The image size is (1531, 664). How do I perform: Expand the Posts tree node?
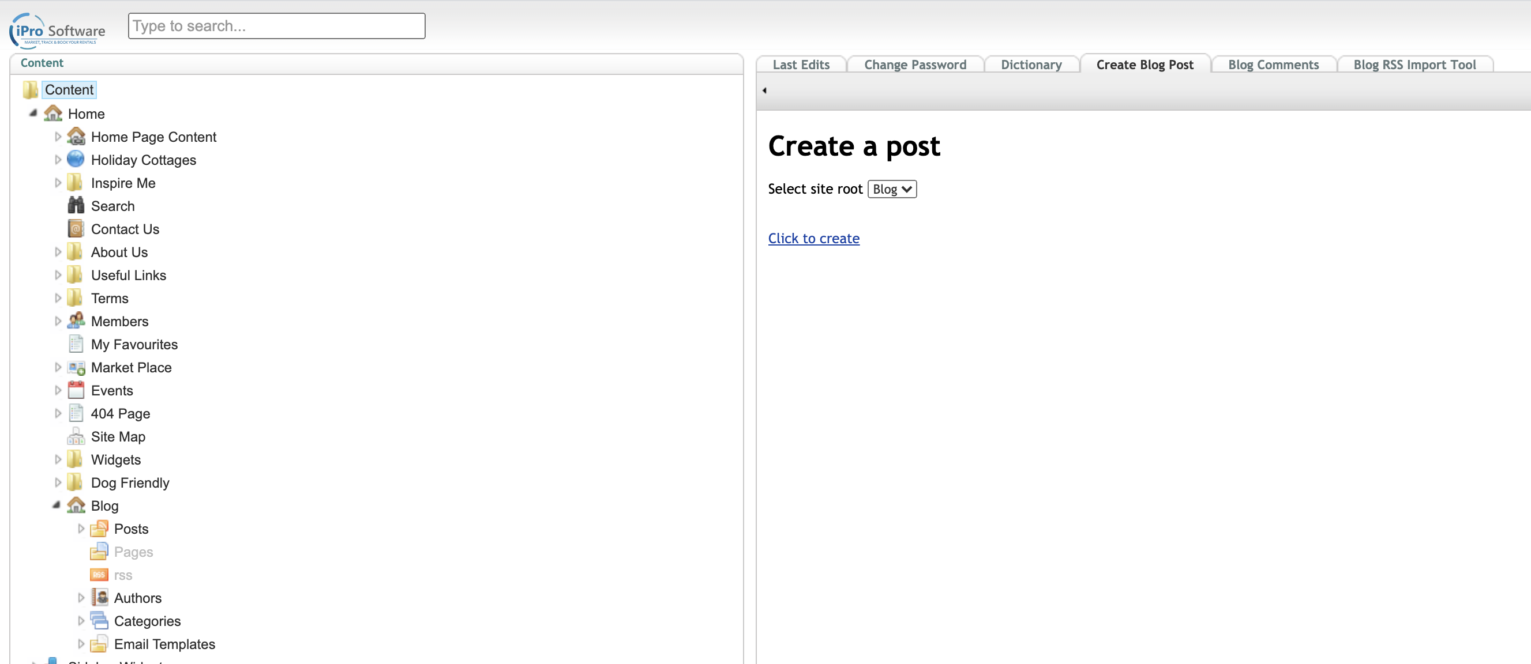[x=81, y=529]
